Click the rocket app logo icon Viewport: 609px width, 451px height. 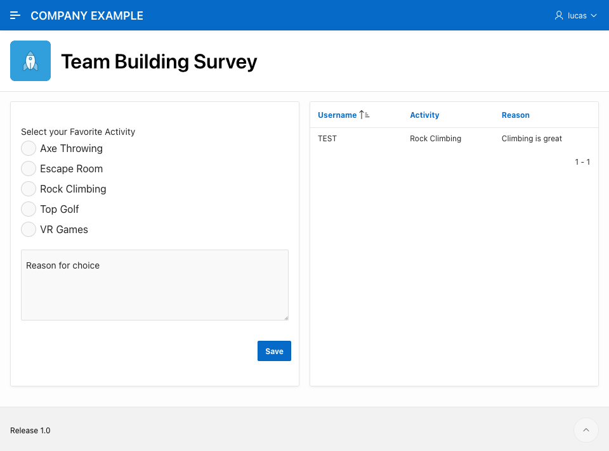point(30,60)
